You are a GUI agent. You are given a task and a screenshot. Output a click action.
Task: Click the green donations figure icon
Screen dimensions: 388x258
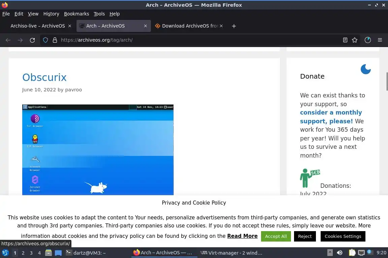pos(310,178)
